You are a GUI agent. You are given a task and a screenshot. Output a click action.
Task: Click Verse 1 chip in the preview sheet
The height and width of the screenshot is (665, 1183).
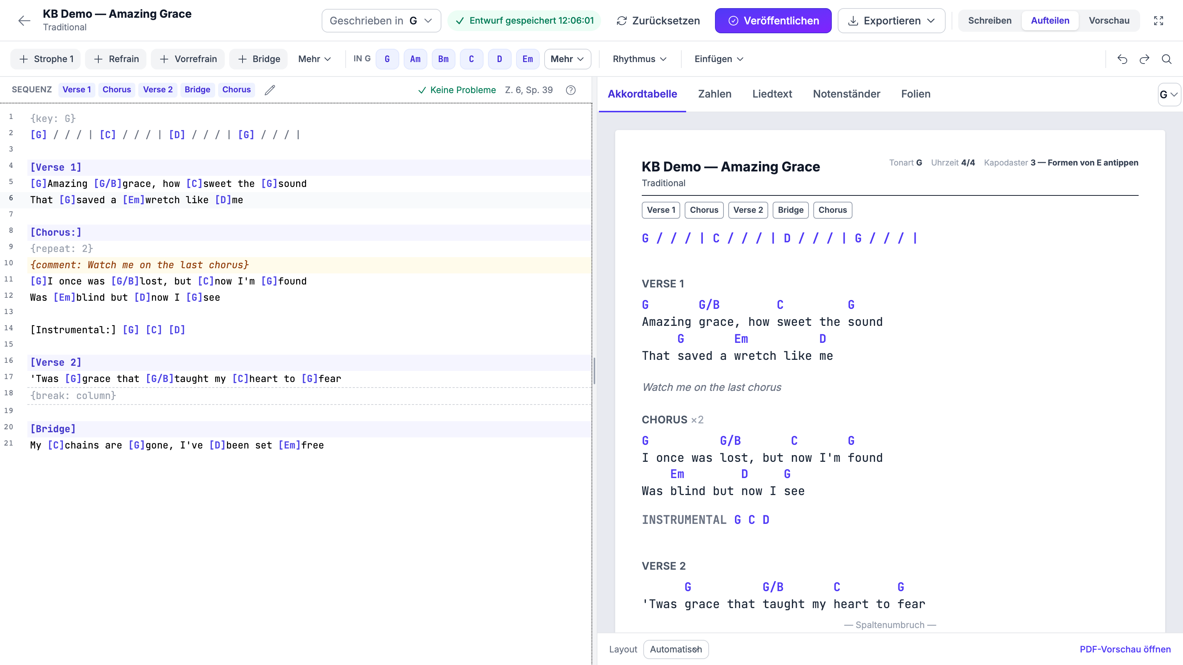[x=661, y=210]
